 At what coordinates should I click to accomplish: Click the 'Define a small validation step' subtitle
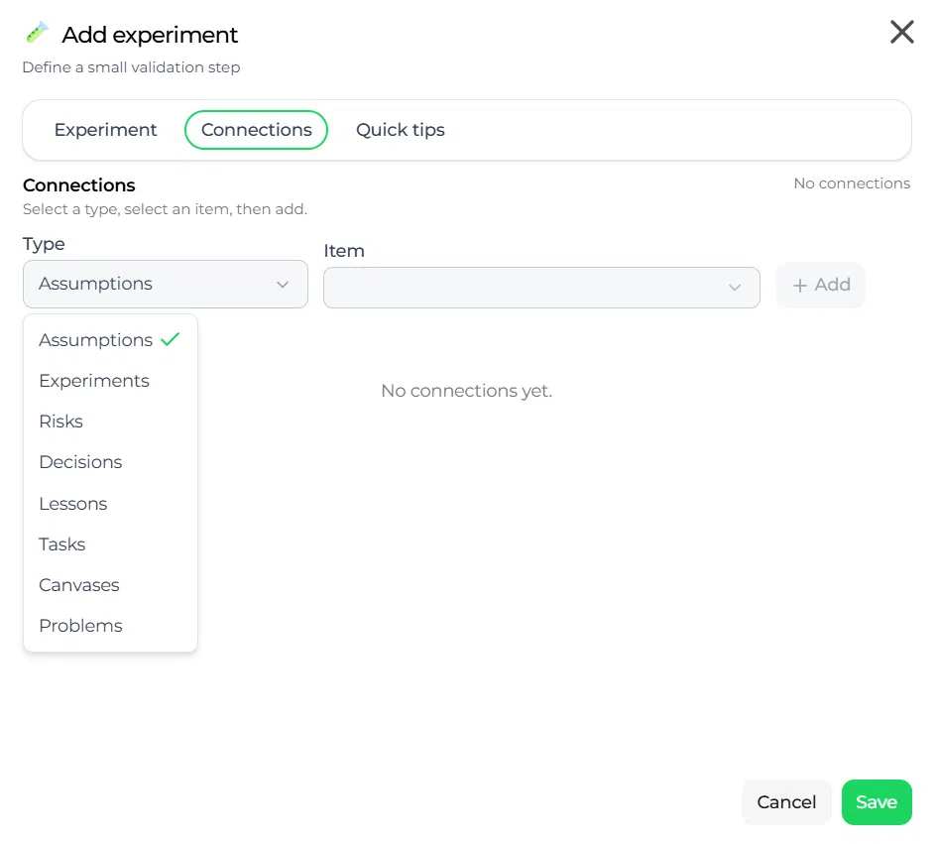click(x=132, y=67)
